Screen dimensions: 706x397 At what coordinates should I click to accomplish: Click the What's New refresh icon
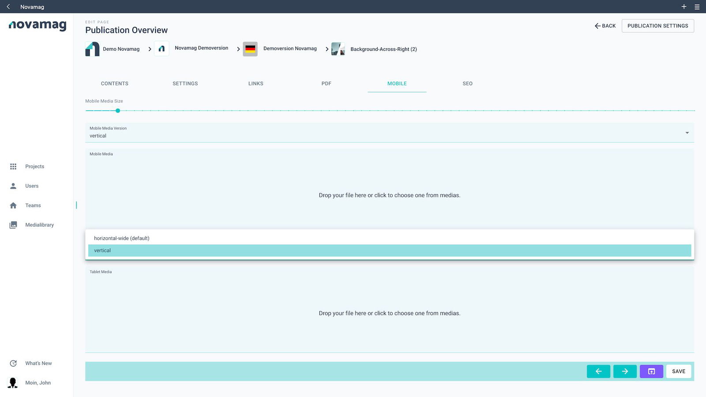click(13, 363)
